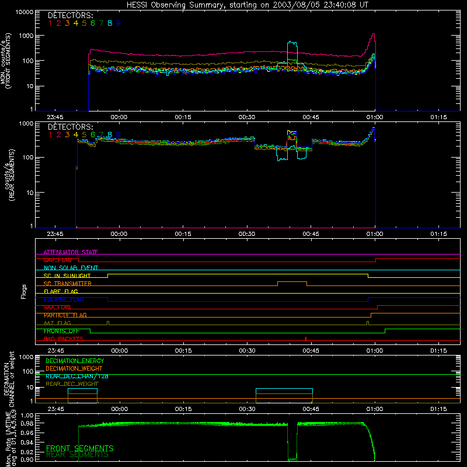467x467 pixels.
Task: Click the red BAD_PACKETS tick mark near 00:44
Action: [306, 339]
